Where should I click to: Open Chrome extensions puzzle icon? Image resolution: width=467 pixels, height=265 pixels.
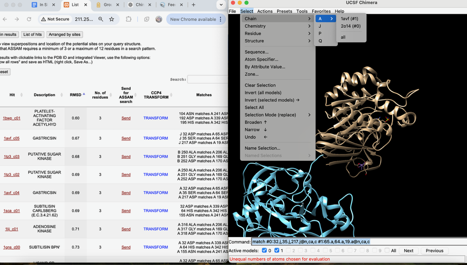(x=129, y=19)
